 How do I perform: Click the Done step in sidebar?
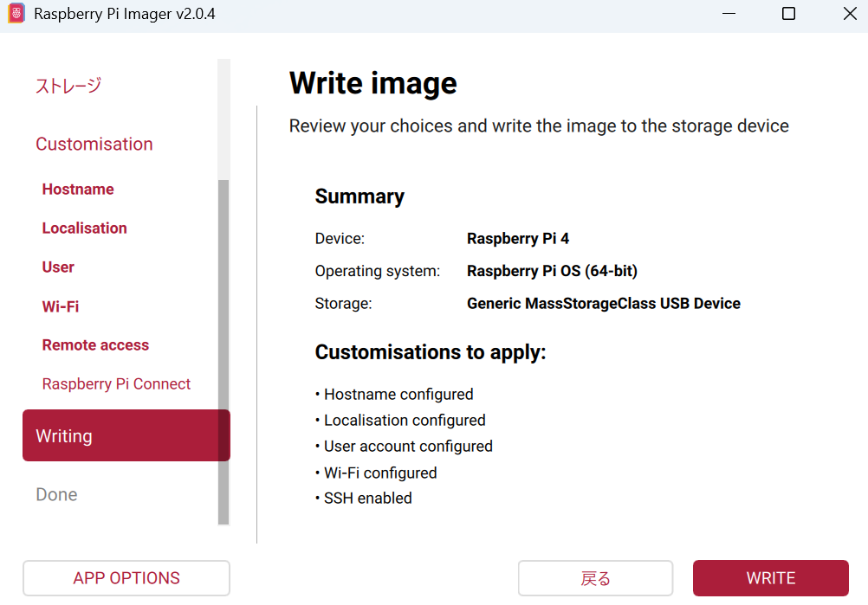[x=56, y=494]
